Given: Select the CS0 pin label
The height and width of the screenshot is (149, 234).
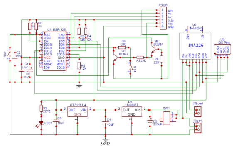Looking at the screenshot, I should point(47,61).
